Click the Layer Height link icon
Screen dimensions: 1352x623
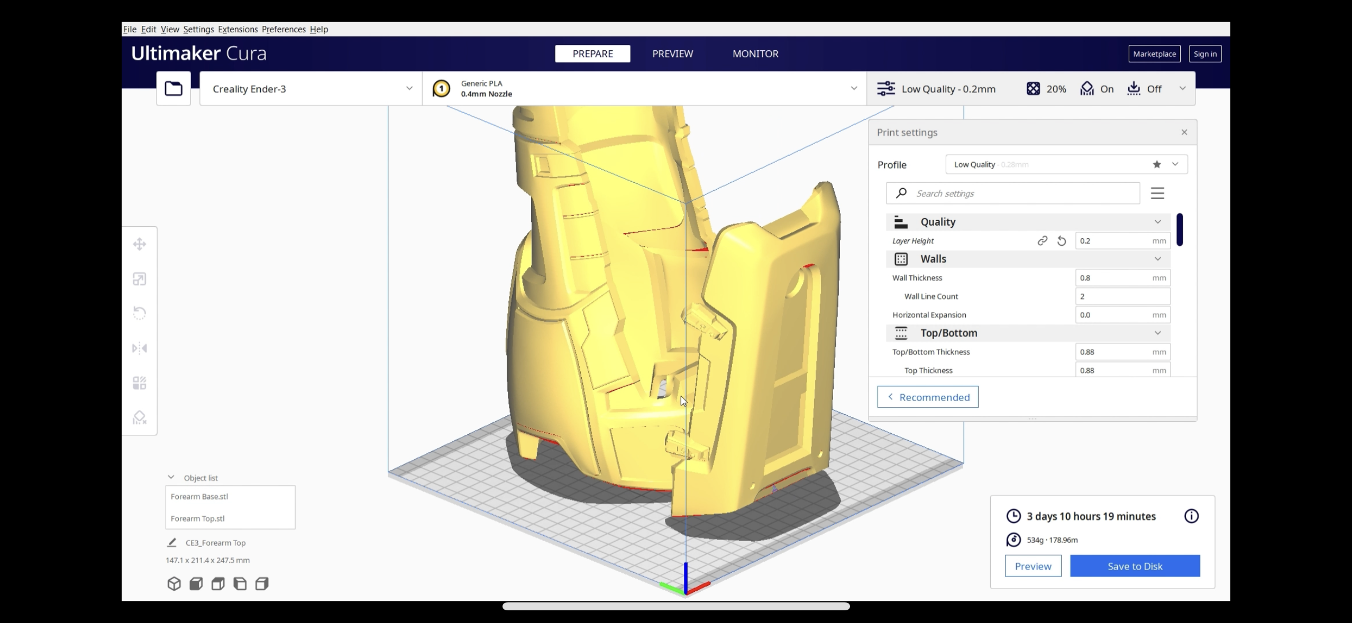click(x=1042, y=241)
